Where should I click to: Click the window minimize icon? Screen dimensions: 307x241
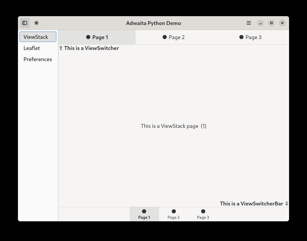coord(260,23)
